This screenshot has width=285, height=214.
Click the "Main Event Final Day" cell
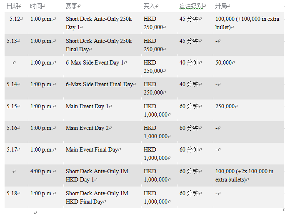click(92, 149)
